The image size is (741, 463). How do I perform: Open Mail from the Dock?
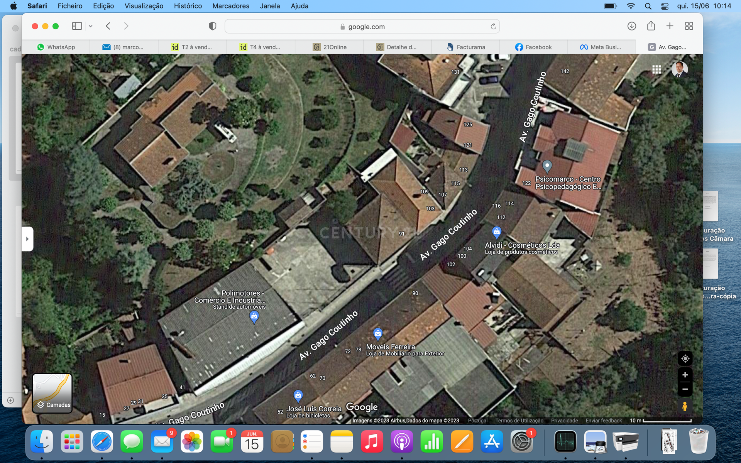tap(162, 441)
